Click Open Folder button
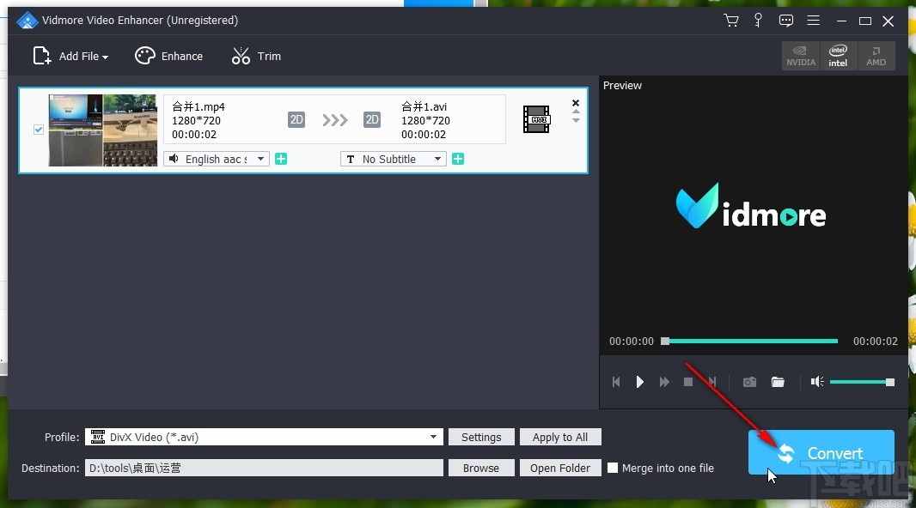 click(x=560, y=468)
